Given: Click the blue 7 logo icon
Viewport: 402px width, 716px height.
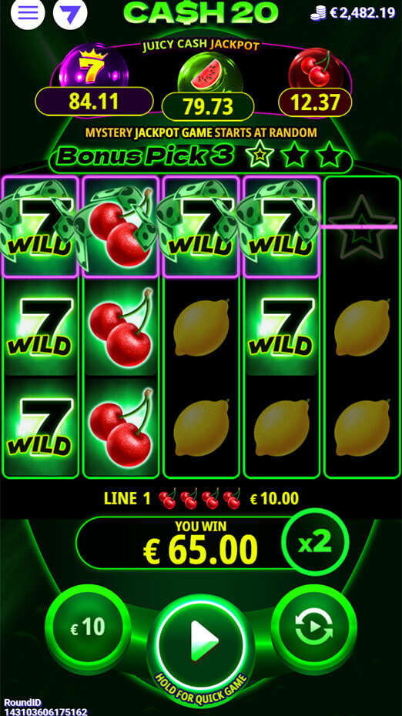Looking at the screenshot, I should tap(70, 13).
